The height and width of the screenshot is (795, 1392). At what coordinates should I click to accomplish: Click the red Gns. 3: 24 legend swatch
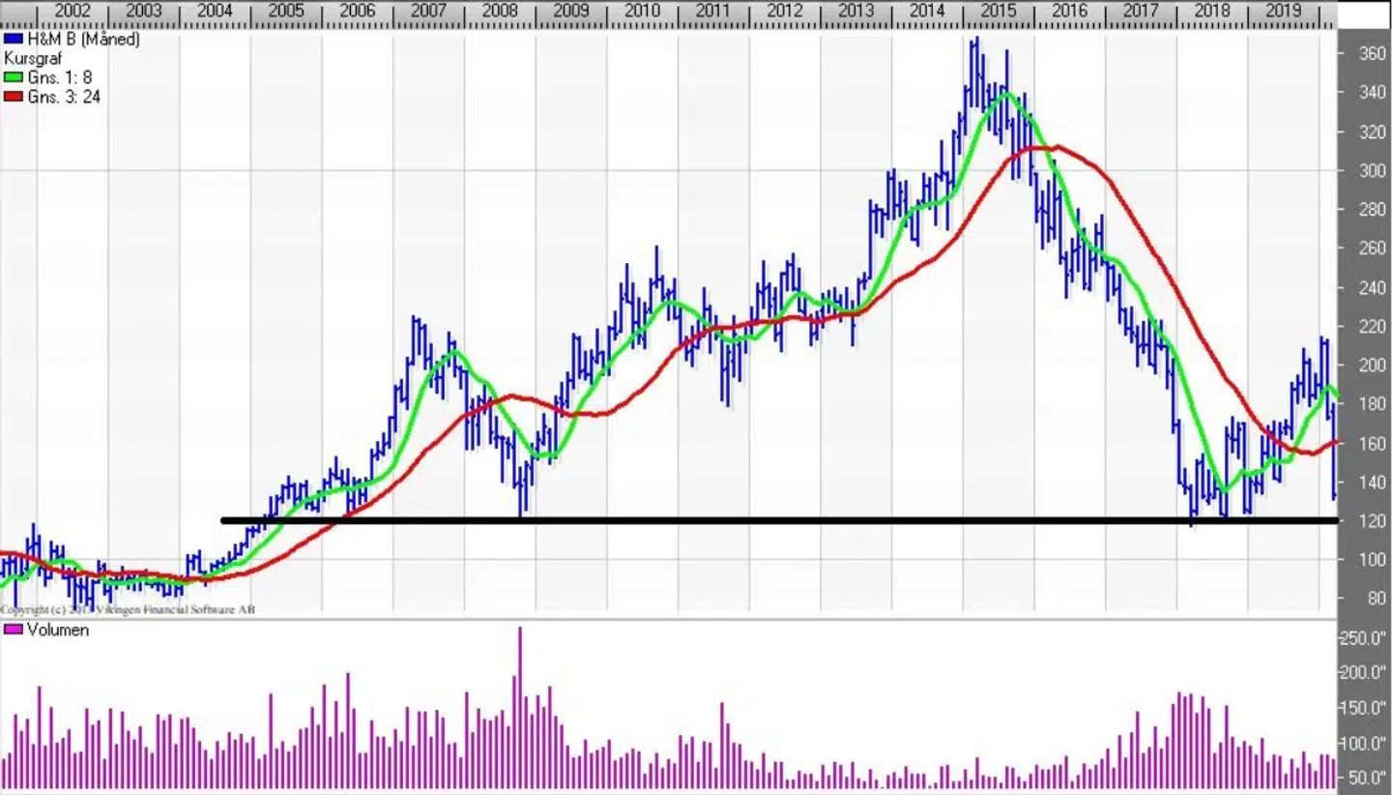pyautogui.click(x=11, y=97)
